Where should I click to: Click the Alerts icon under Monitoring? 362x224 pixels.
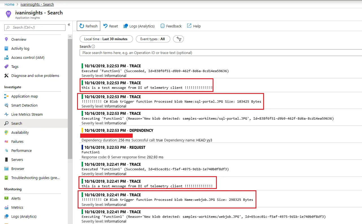(x=6, y=198)
